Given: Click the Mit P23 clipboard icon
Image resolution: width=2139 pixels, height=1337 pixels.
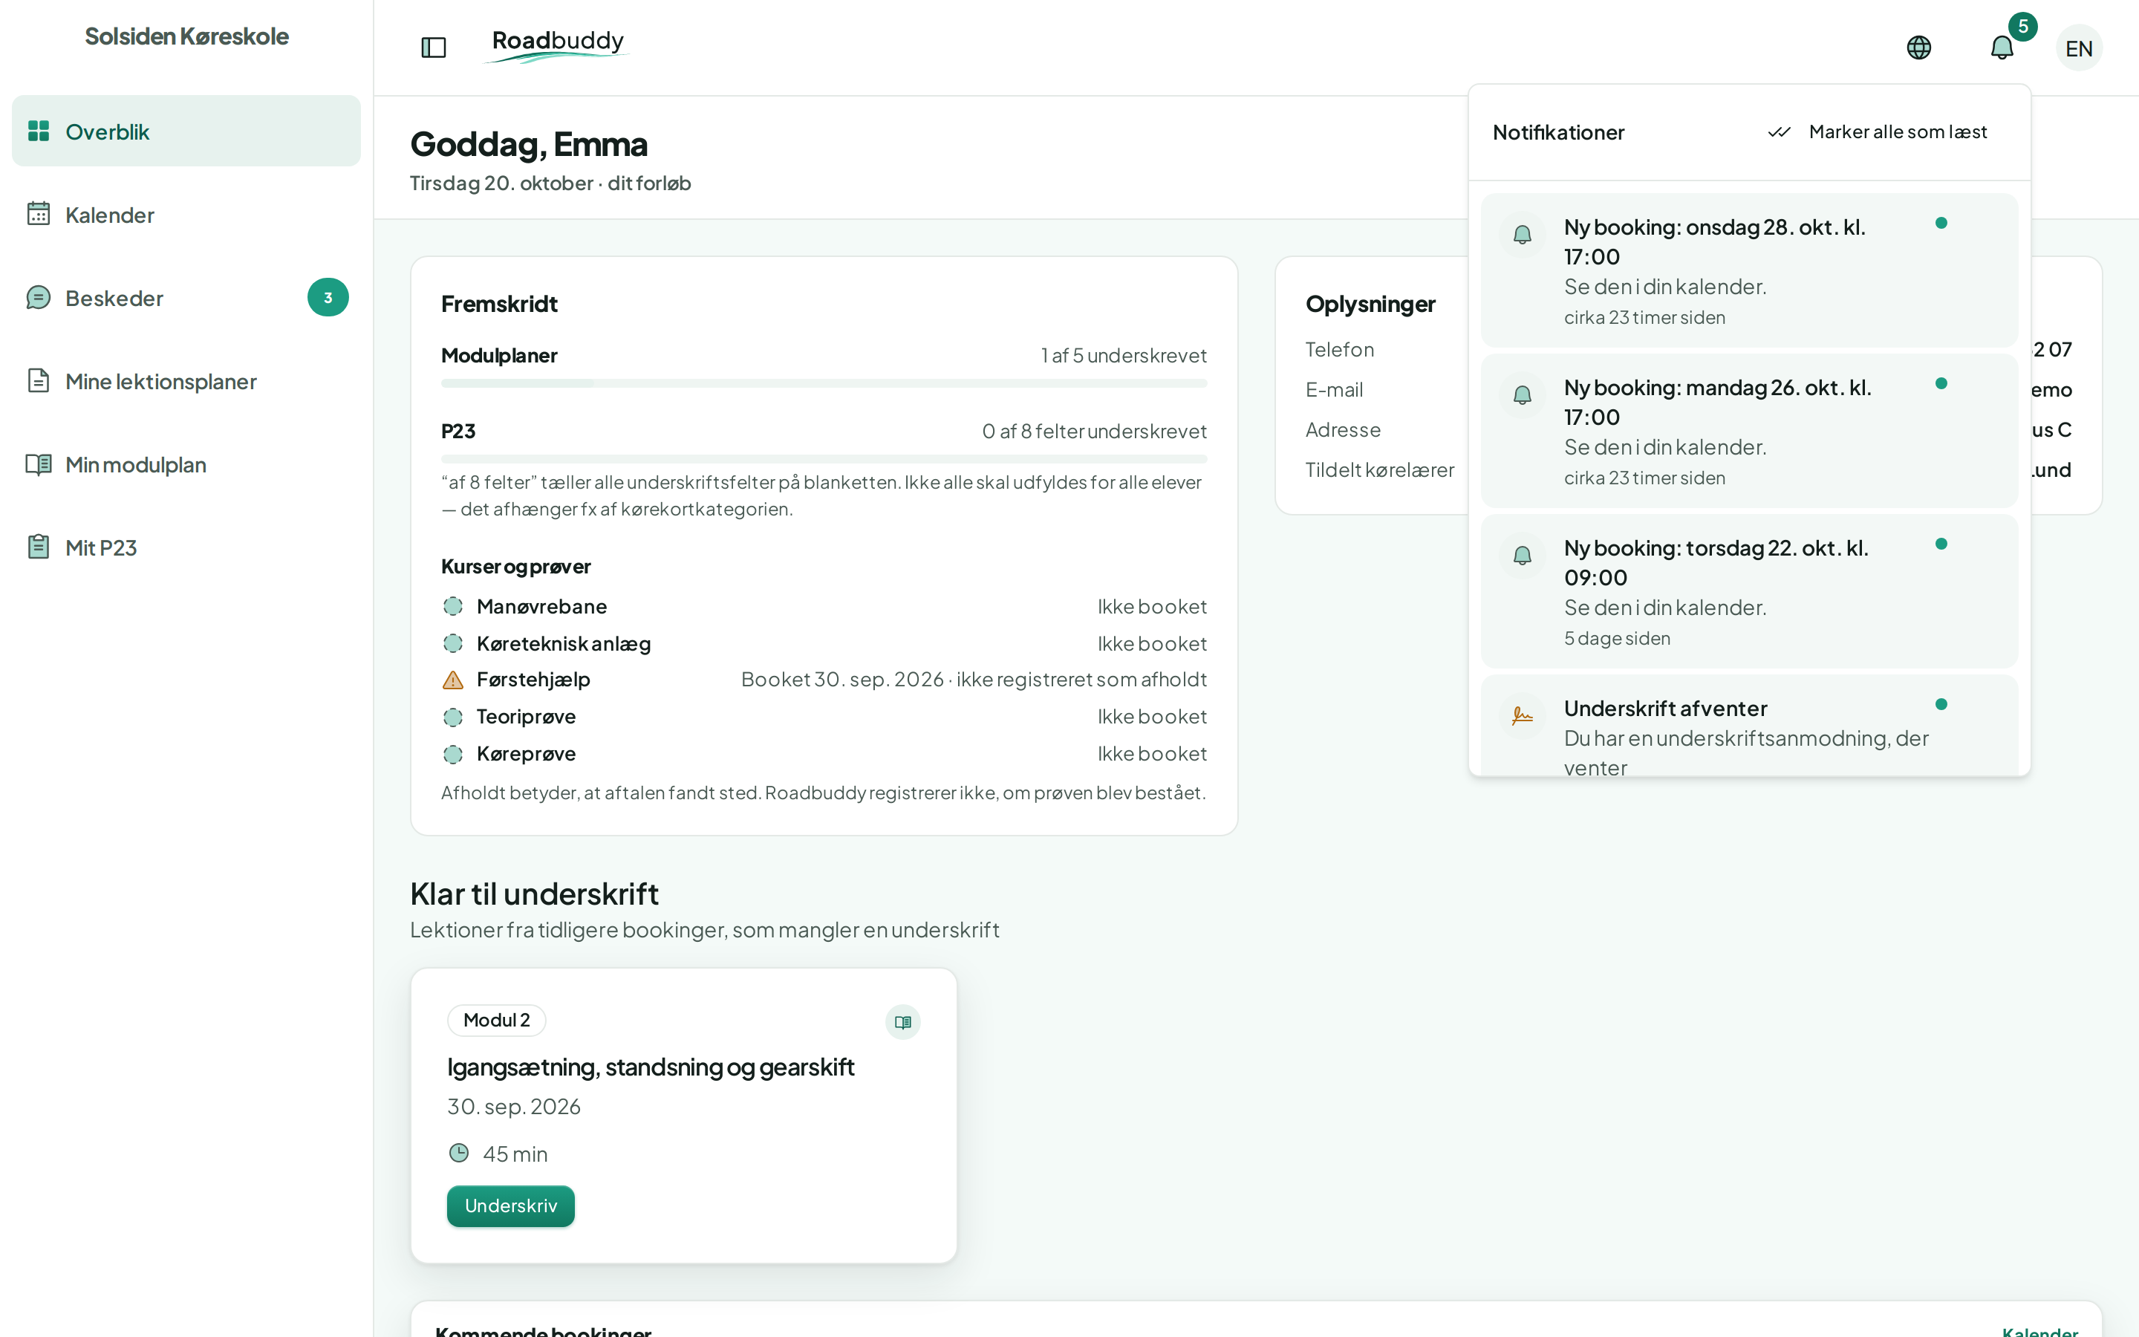Looking at the screenshot, I should [38, 547].
